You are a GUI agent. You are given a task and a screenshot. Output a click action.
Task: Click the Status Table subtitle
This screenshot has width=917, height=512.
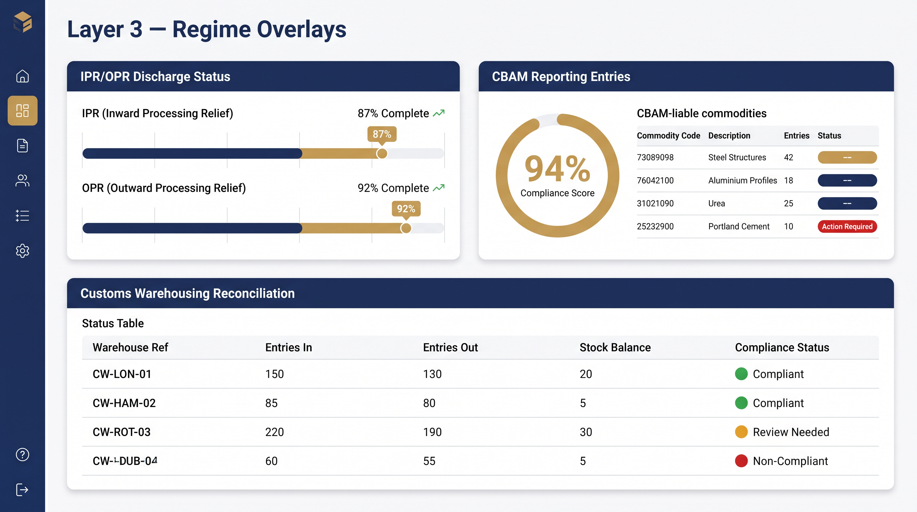click(113, 323)
